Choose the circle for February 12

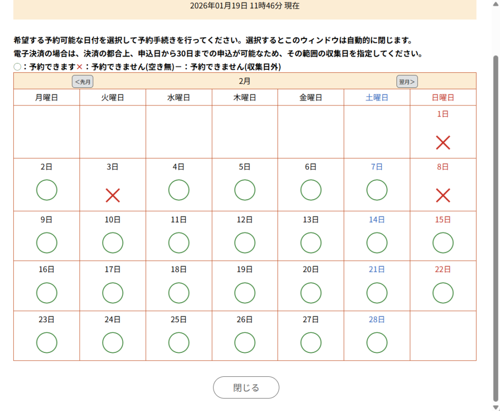(x=245, y=243)
